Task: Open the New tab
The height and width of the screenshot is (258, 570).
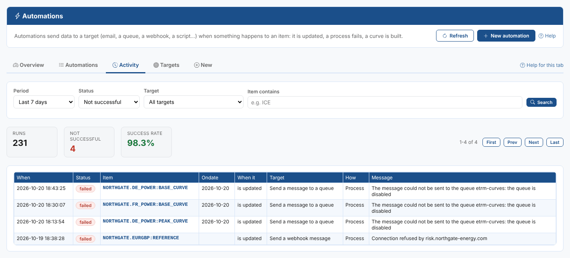Action: click(203, 65)
